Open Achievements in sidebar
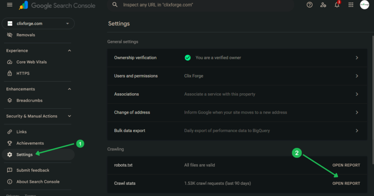374x196 pixels. pyautogui.click(x=30, y=143)
